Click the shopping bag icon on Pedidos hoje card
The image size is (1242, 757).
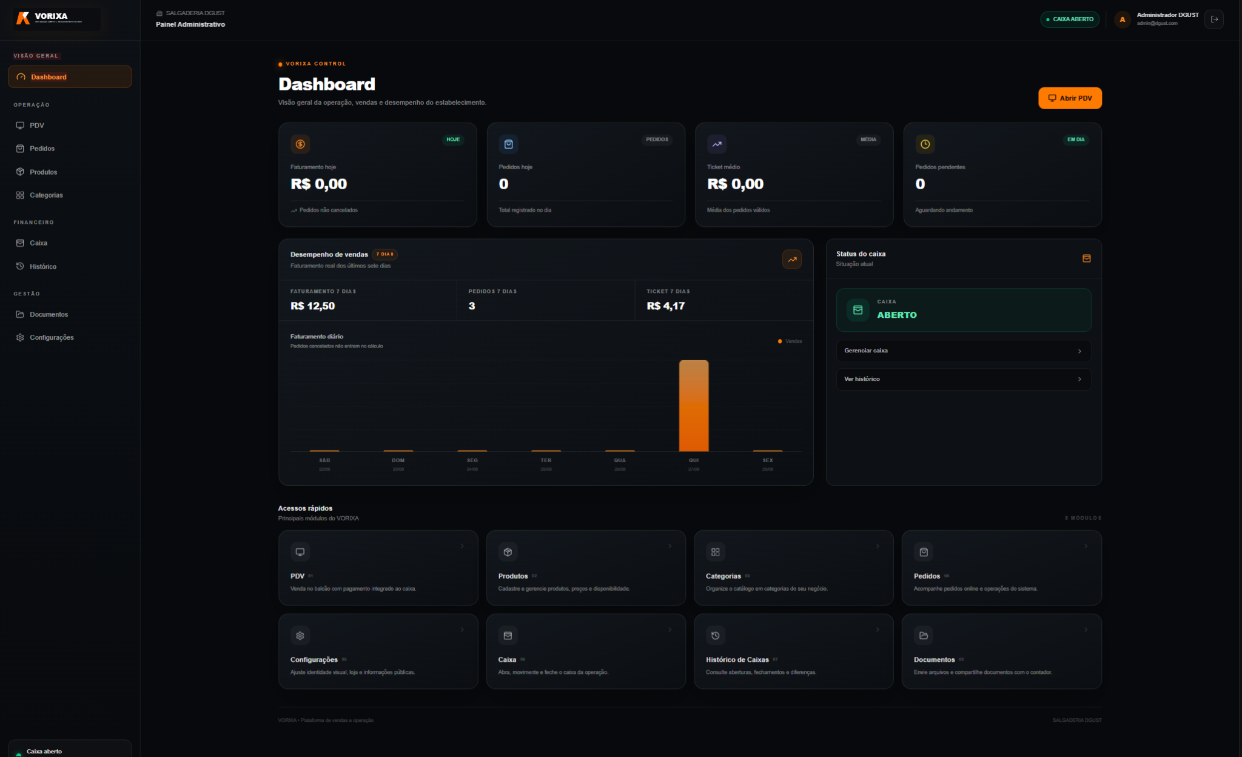(509, 144)
